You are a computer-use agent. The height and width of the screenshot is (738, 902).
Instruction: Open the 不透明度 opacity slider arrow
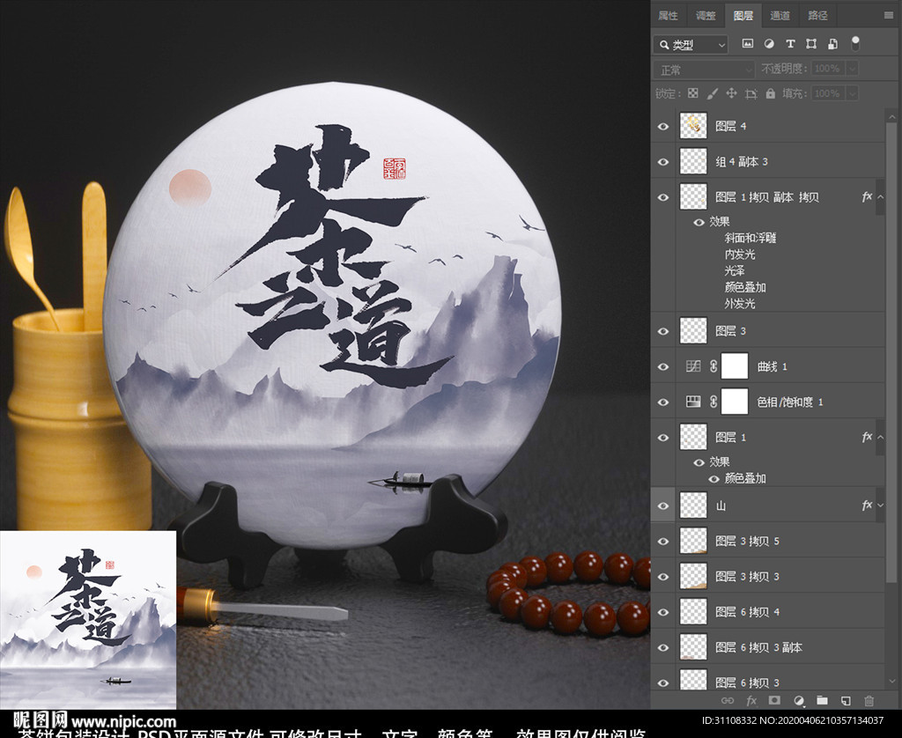pos(853,69)
